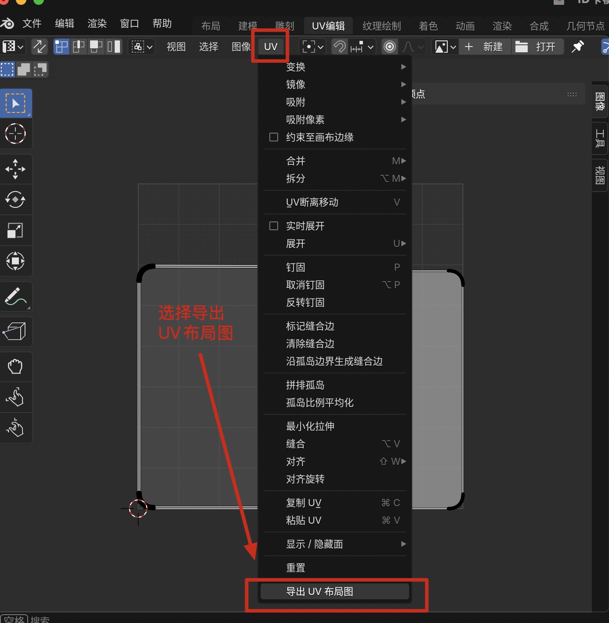Select the Annotate pencil tool

16,297
